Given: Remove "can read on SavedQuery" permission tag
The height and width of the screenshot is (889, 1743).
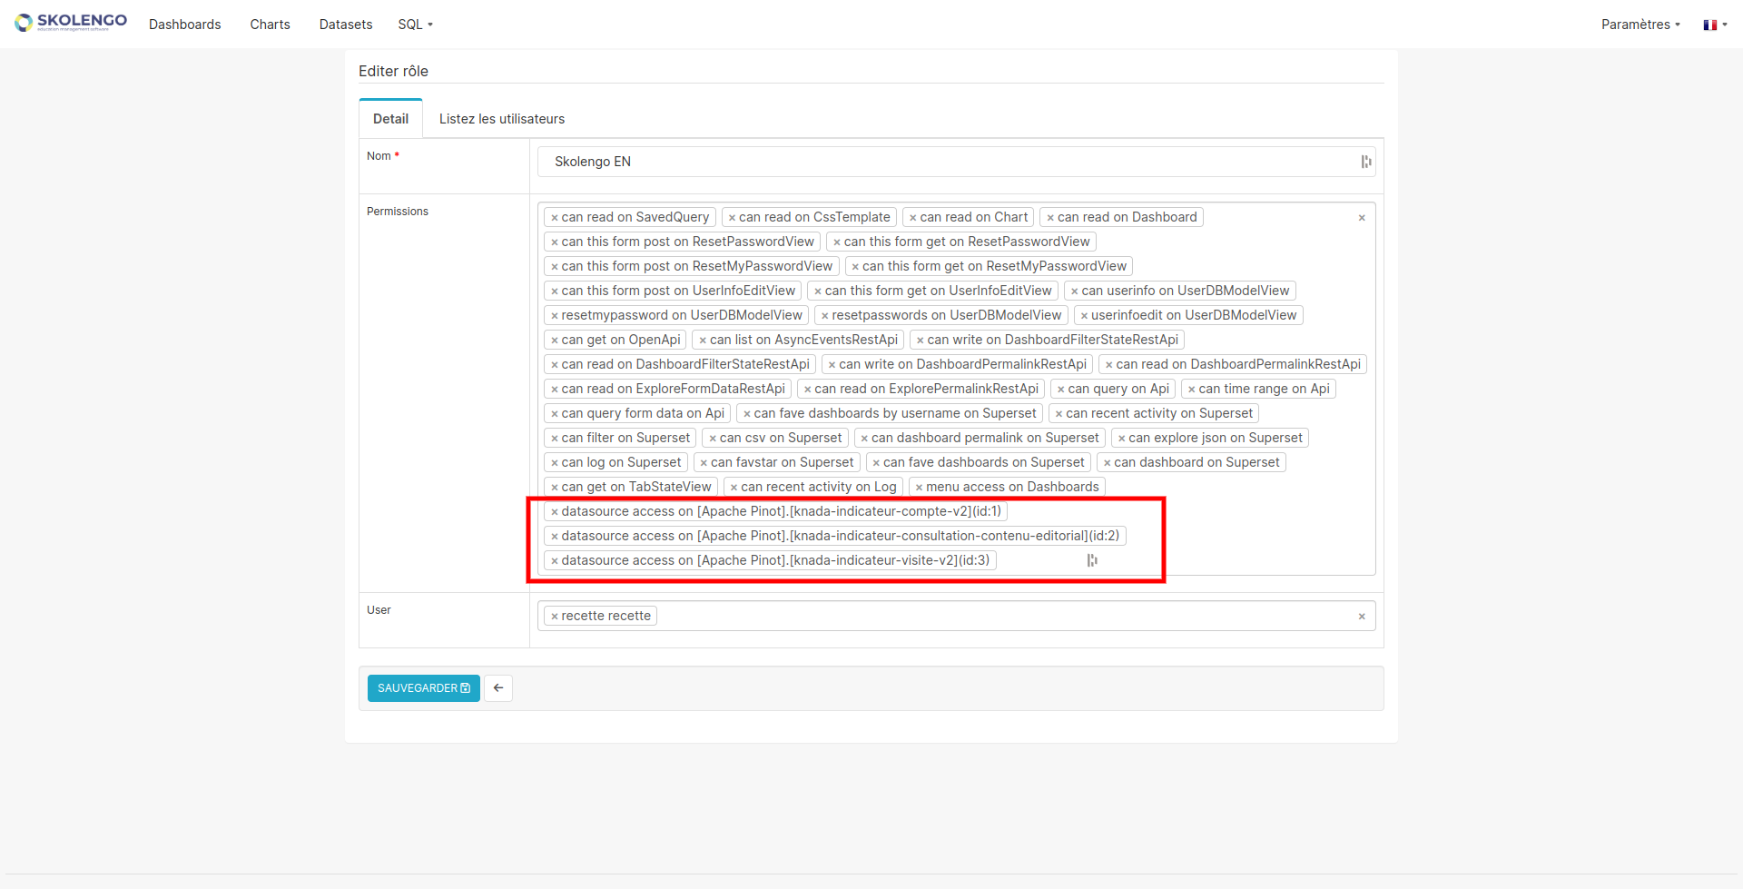Looking at the screenshot, I should pyautogui.click(x=555, y=217).
